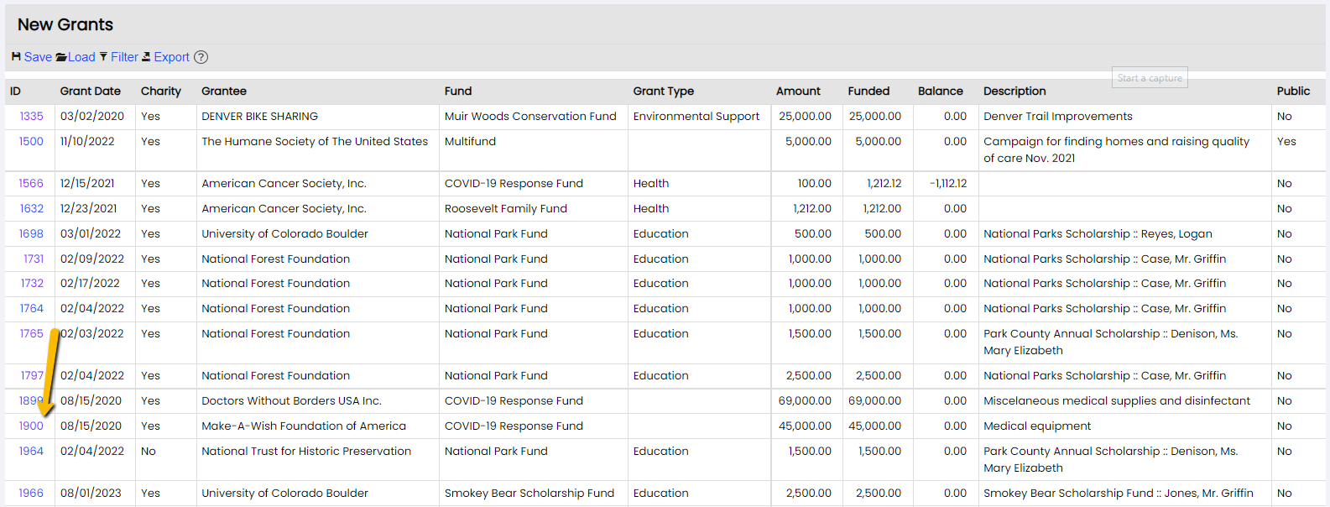Select Make-A-Wish Foundation of America
Image resolution: width=1330 pixels, height=507 pixels.
[x=304, y=426]
